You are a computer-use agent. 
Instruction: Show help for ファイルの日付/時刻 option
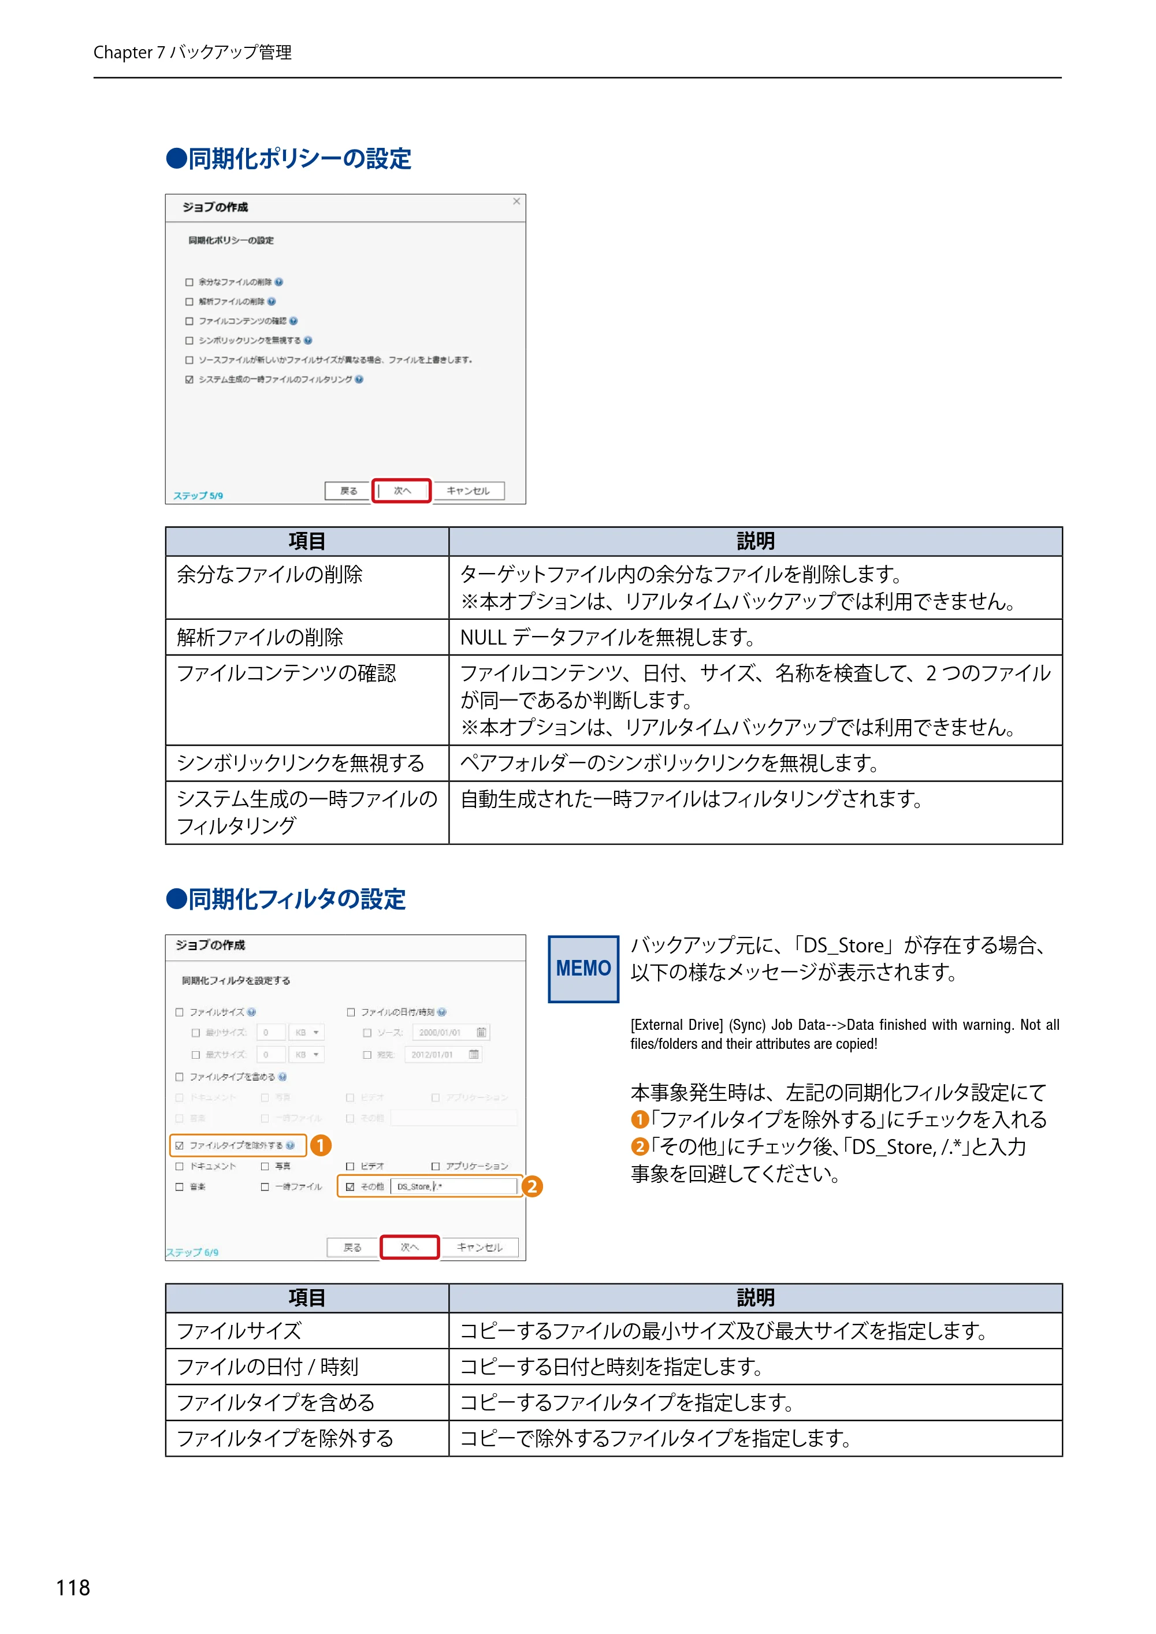(x=442, y=1012)
